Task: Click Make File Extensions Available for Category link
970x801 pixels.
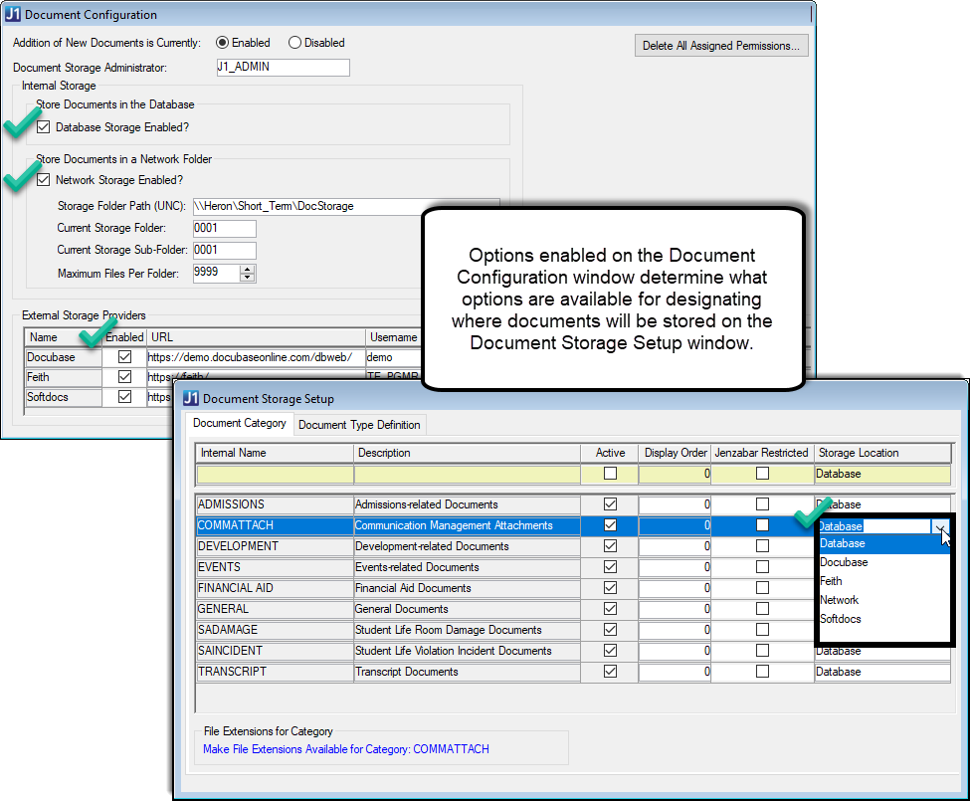Action: (345, 749)
